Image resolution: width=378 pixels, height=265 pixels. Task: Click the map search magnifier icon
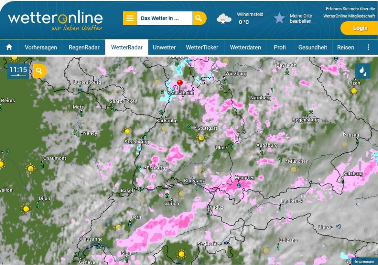[39, 71]
